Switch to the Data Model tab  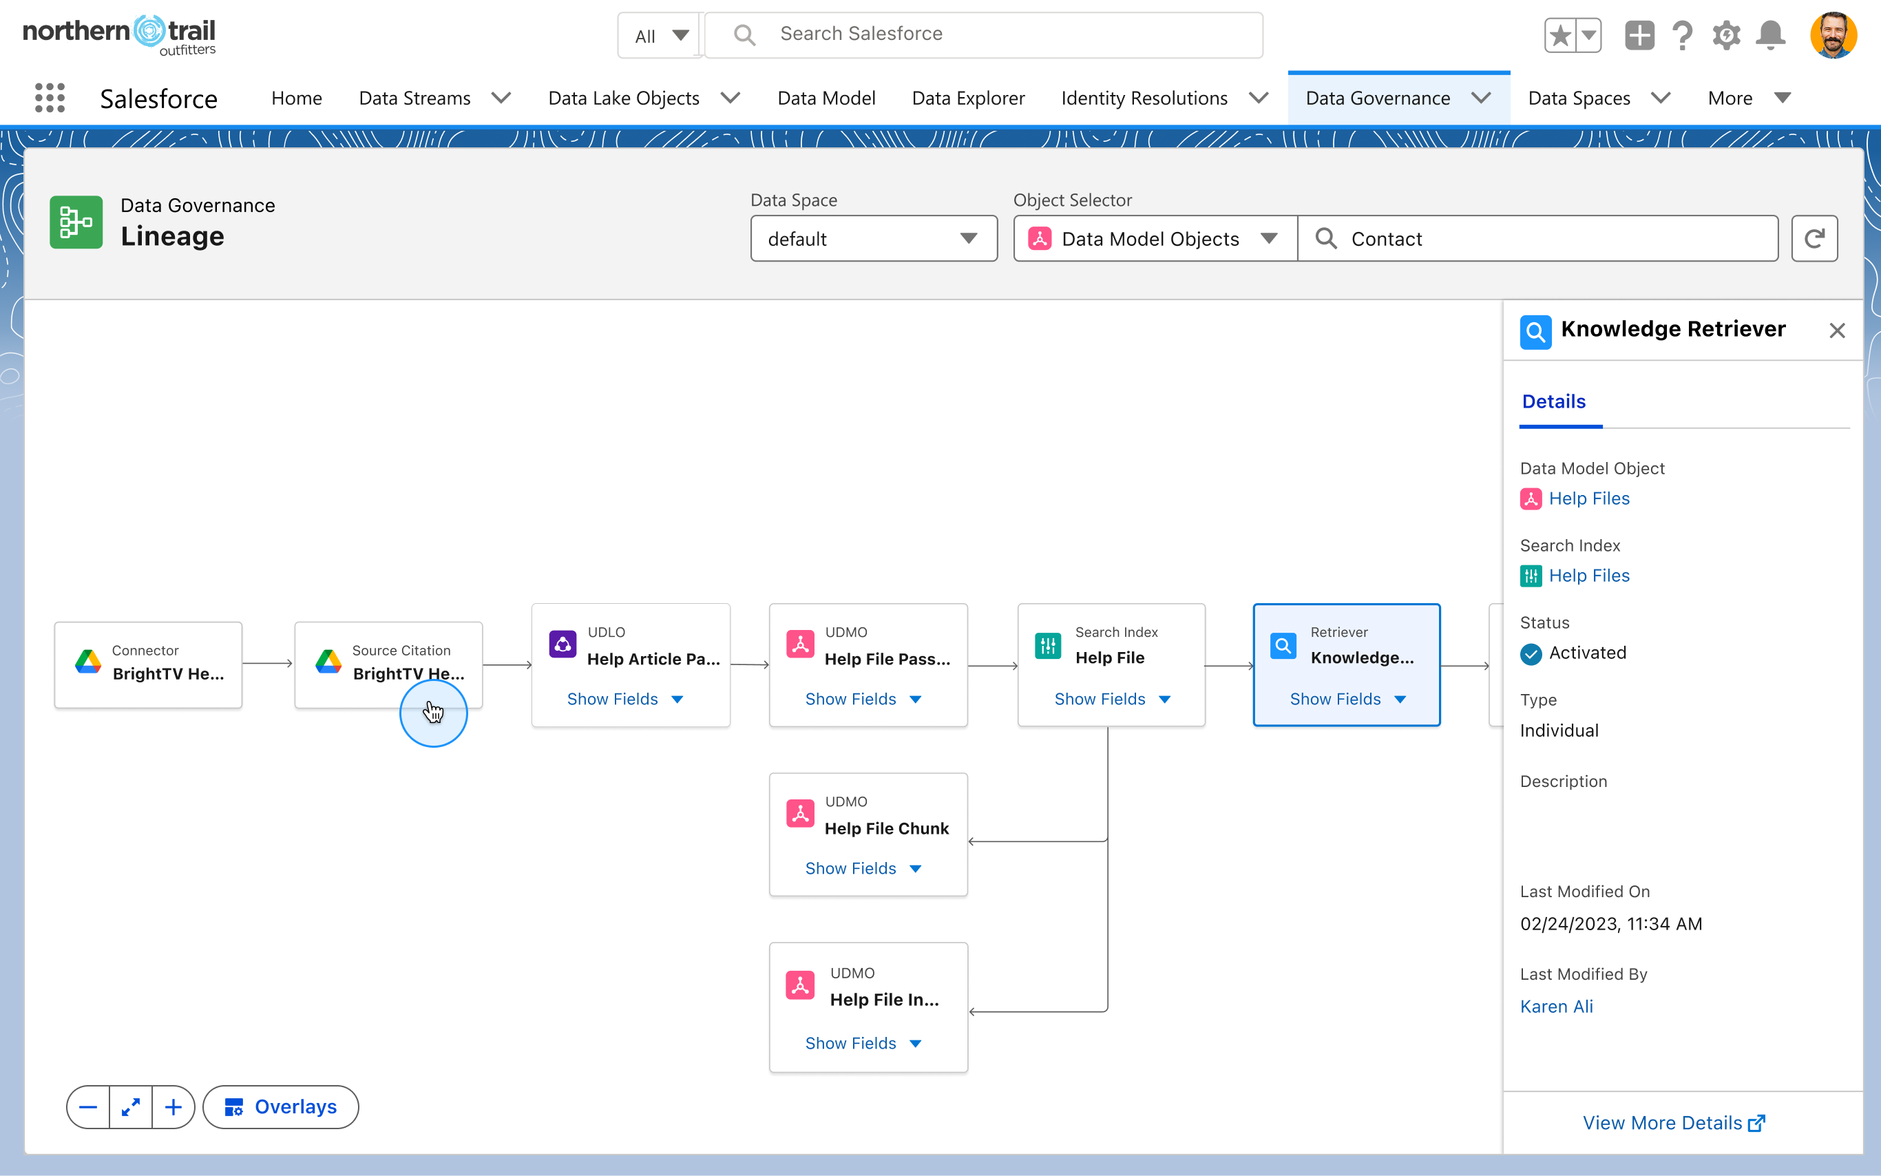[x=826, y=98]
